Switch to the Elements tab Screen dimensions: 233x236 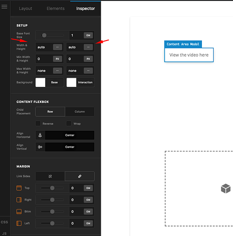(56, 8)
